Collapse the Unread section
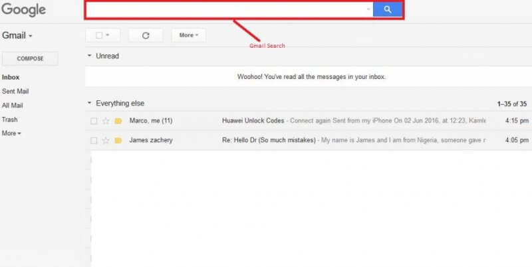This screenshot has height=267, width=532. coord(90,56)
